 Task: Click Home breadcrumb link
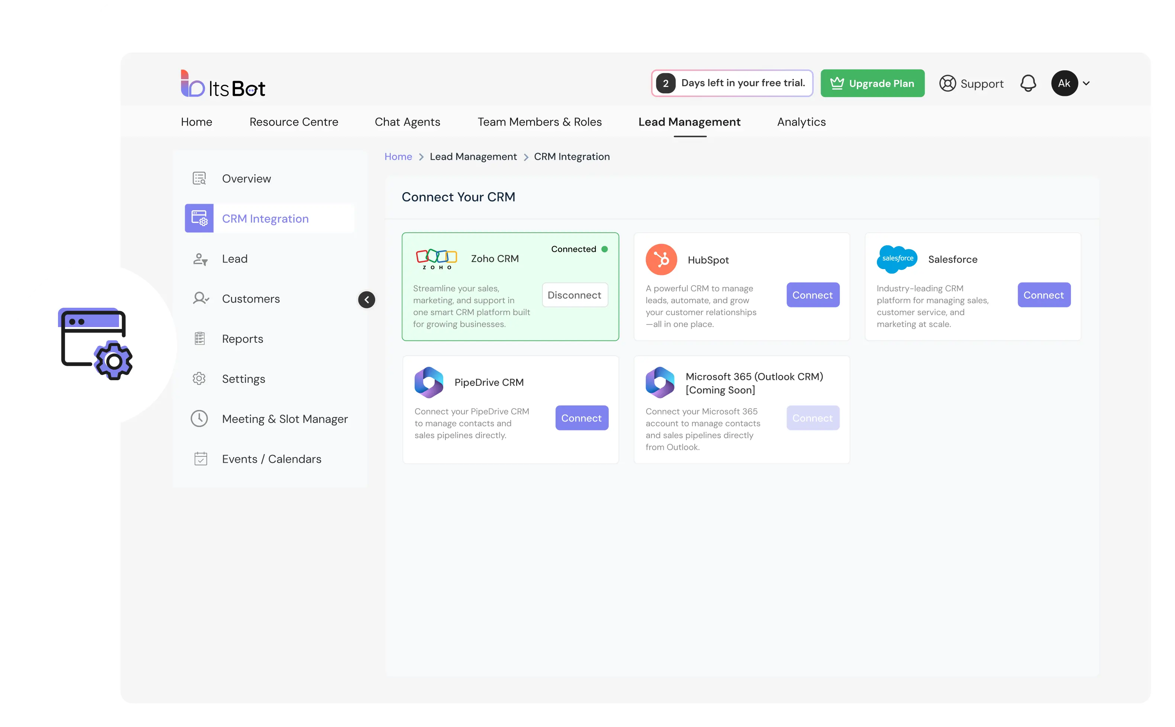[x=398, y=157]
